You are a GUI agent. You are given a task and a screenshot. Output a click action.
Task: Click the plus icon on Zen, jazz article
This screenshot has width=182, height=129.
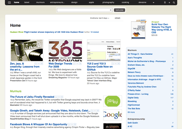click(x=39, y=64)
